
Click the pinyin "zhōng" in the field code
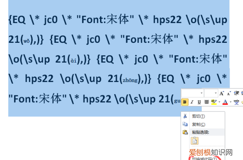(130, 80)
